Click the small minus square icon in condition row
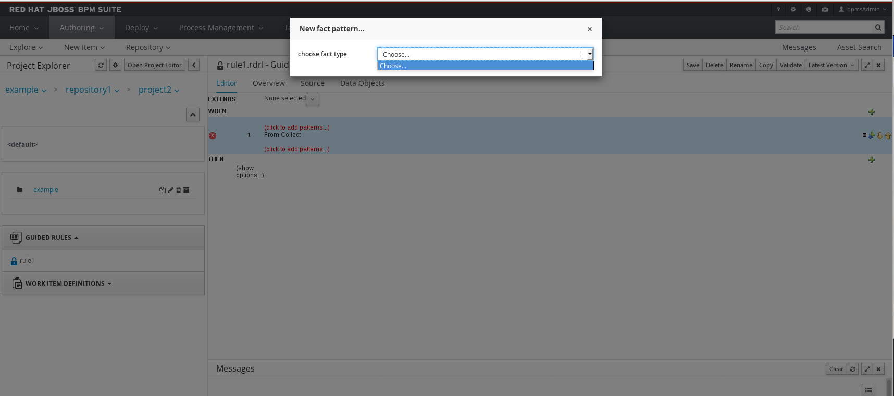This screenshot has height=396, width=894. pos(865,135)
